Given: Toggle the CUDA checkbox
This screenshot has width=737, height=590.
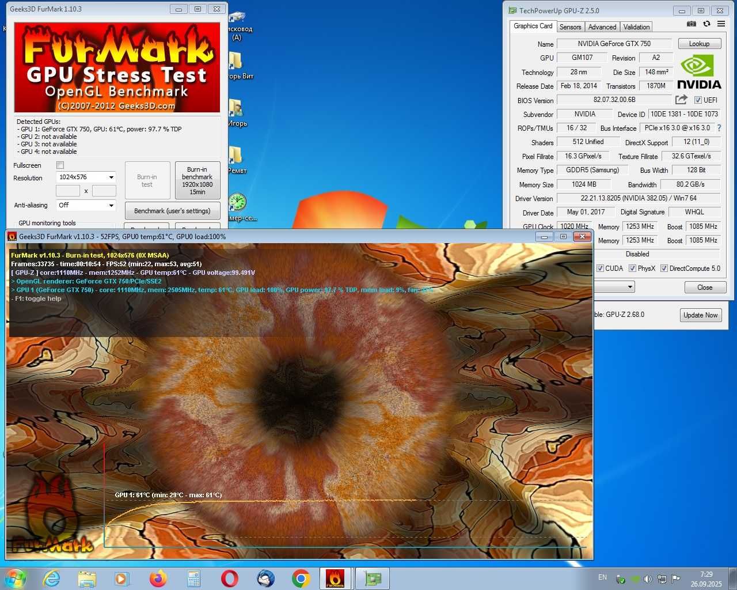Looking at the screenshot, I should click(600, 268).
